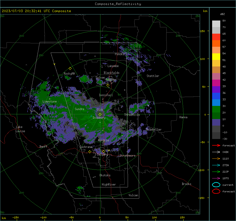The width and height of the screenshot is (236, 221).
Task: Click the RockyMH label
Action: [69, 74]
